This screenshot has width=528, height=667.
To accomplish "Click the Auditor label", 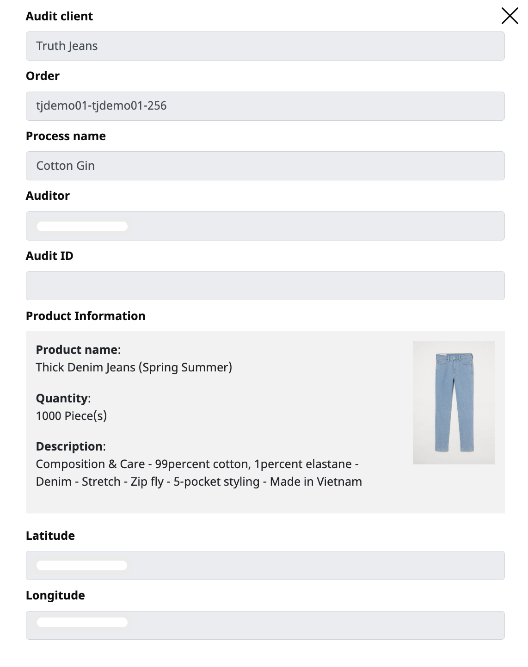I will 48,196.
